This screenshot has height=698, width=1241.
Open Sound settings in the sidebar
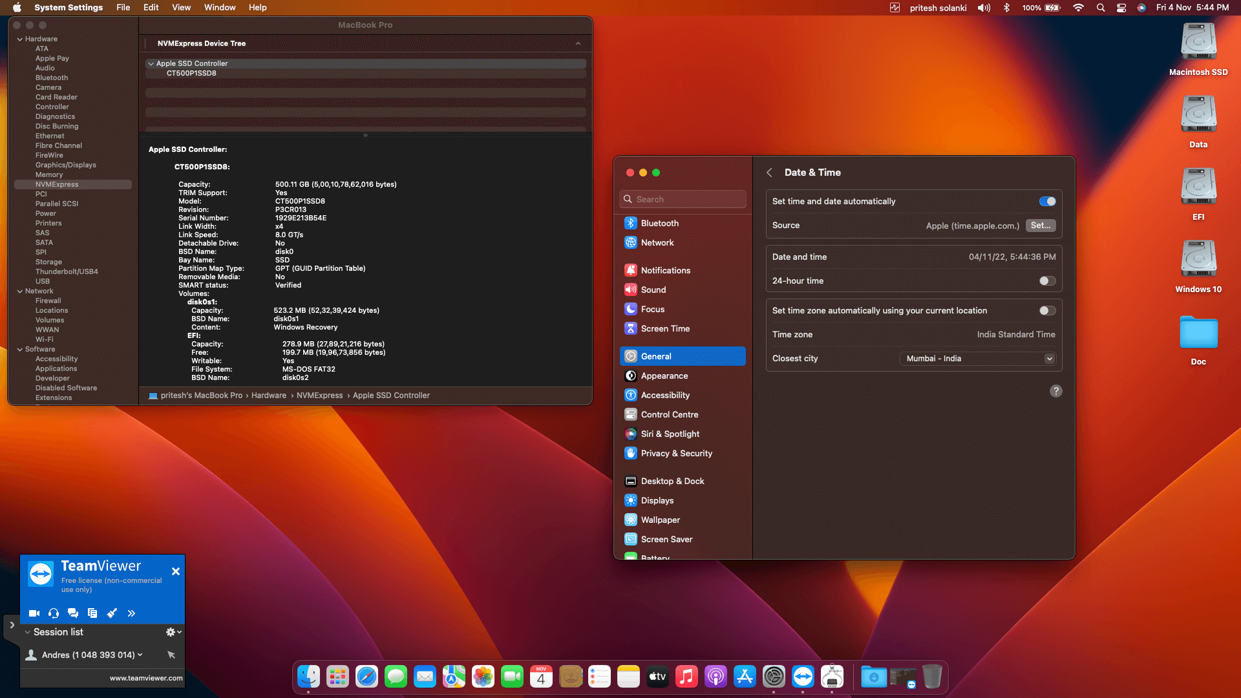683,290
